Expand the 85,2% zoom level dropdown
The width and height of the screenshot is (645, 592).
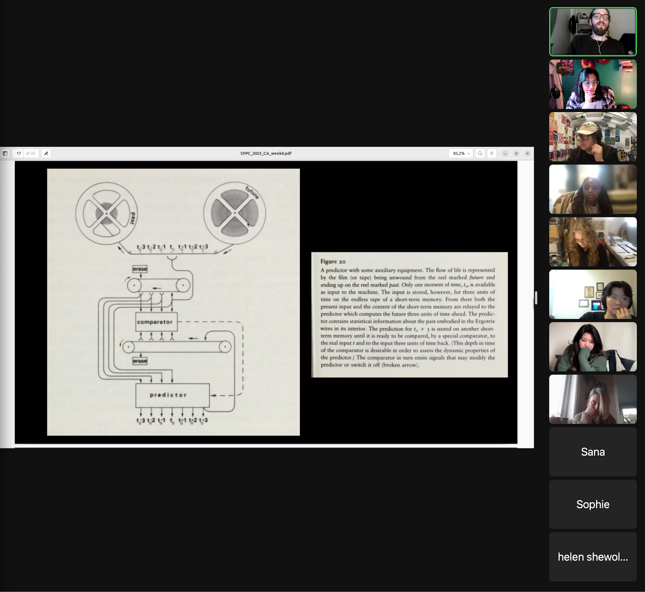pyautogui.click(x=461, y=154)
